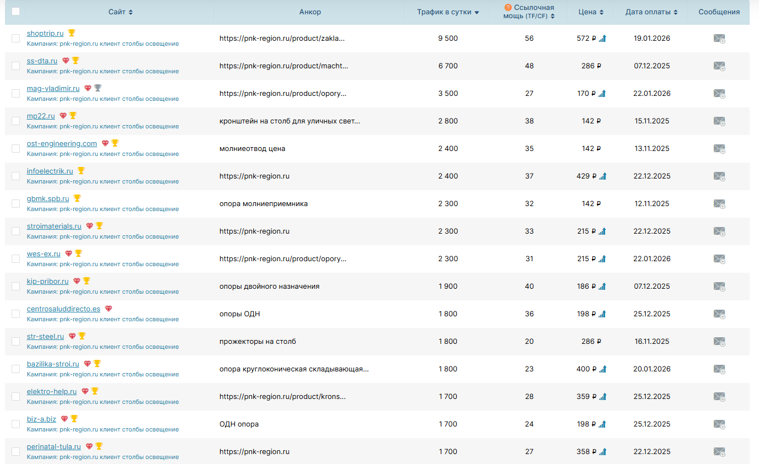The image size is (759, 464).
Task: Select checkbox for kip-pribor.ru row
Action: pyautogui.click(x=15, y=287)
